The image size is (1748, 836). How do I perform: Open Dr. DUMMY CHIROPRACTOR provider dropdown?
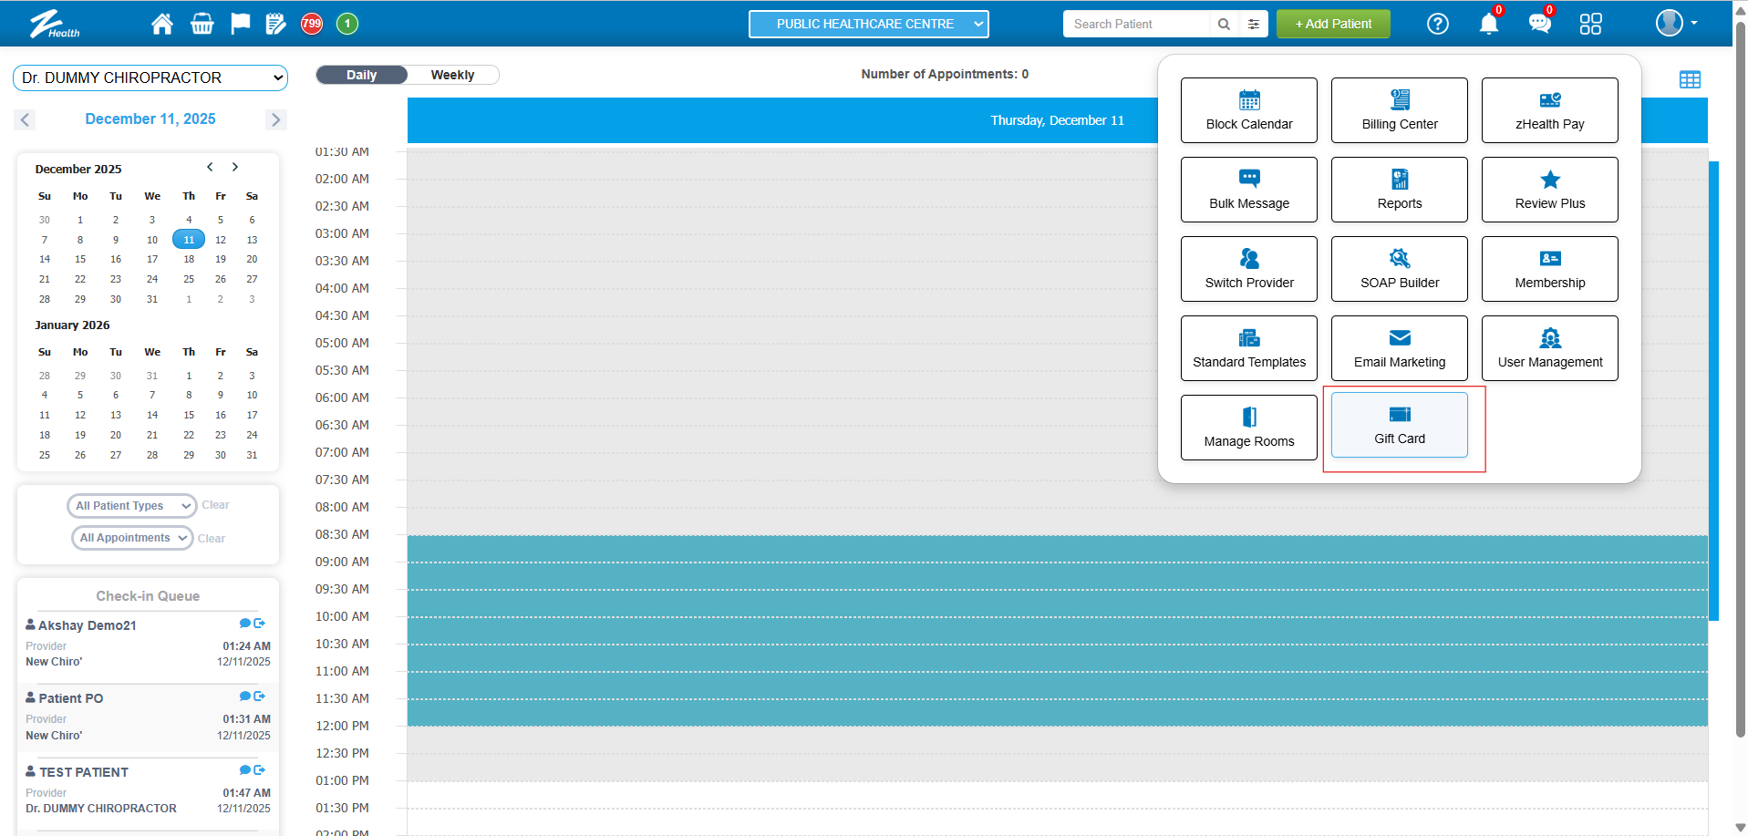150,78
